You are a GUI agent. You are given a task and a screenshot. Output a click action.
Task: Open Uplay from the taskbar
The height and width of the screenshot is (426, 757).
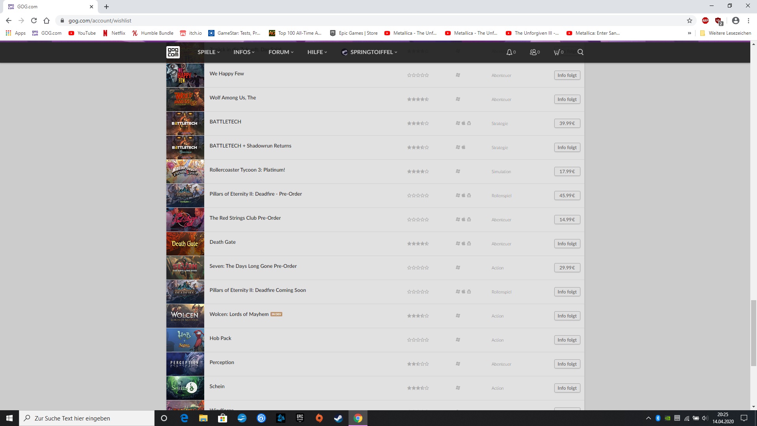coord(261,418)
